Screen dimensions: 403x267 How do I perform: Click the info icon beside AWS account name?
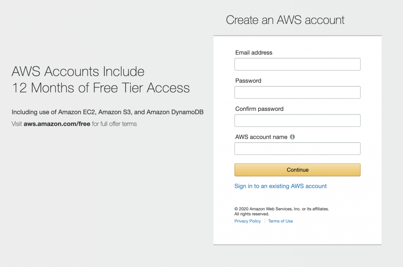click(x=292, y=137)
